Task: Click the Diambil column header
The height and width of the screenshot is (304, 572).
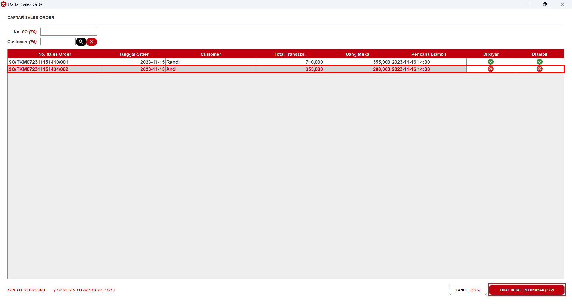Action: (x=540, y=54)
